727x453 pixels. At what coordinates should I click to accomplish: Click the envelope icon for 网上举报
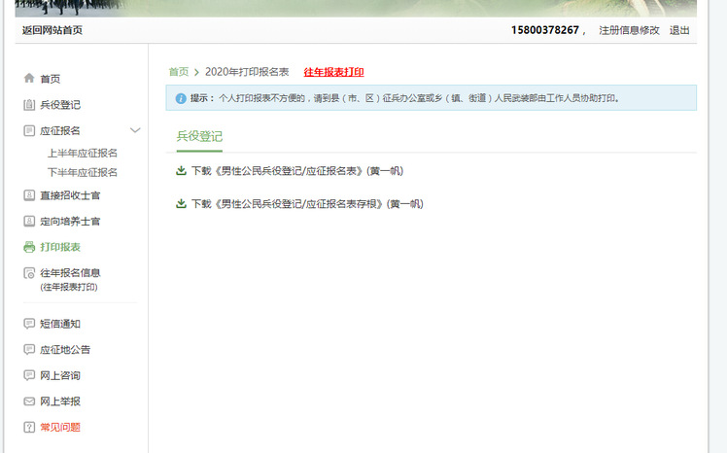tap(29, 401)
